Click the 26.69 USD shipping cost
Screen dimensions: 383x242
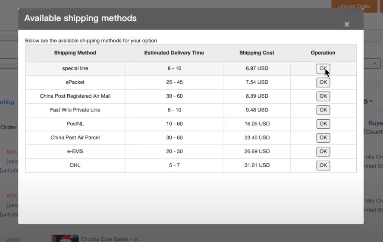(257, 151)
